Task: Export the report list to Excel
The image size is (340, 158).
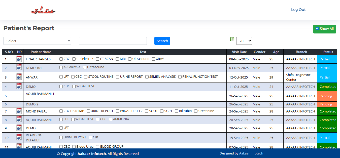Action: [x=232, y=39]
